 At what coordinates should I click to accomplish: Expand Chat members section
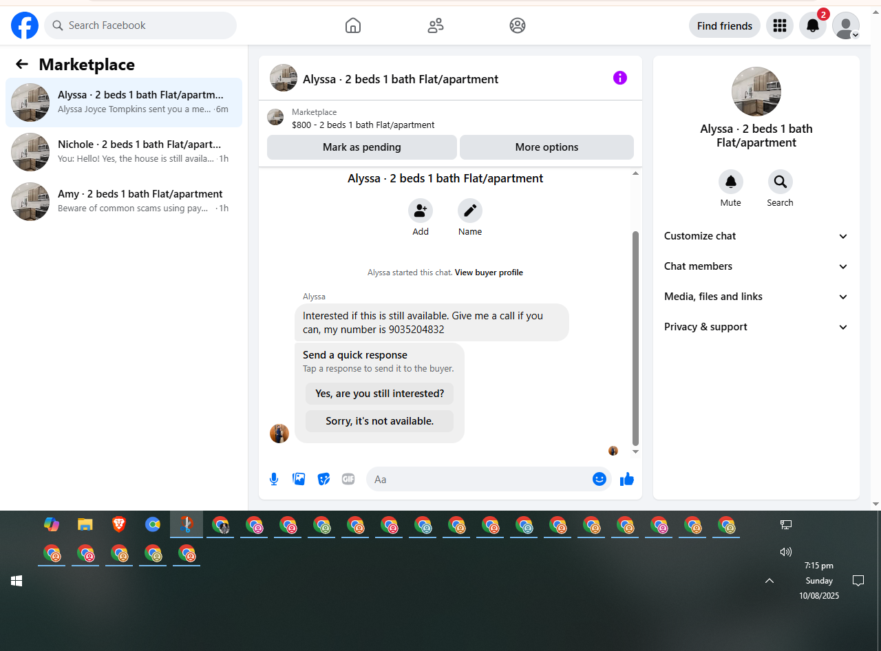[756, 266]
